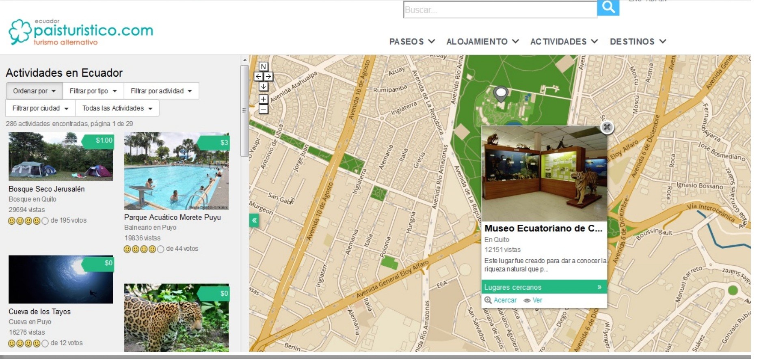Click the "Bosque en Quito" text
This screenshot has width=761, height=359.
pos(32,199)
